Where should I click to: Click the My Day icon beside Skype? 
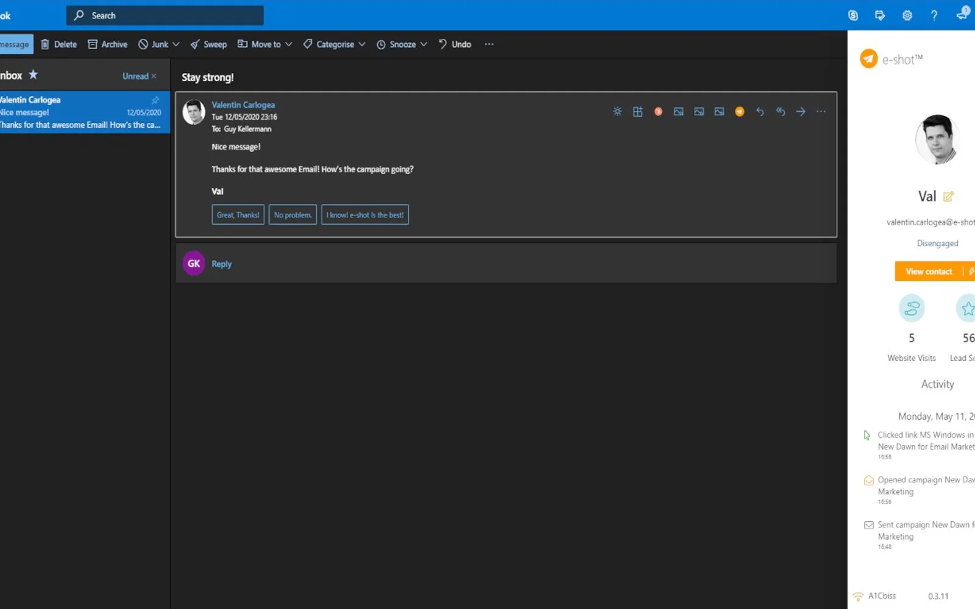coord(880,15)
